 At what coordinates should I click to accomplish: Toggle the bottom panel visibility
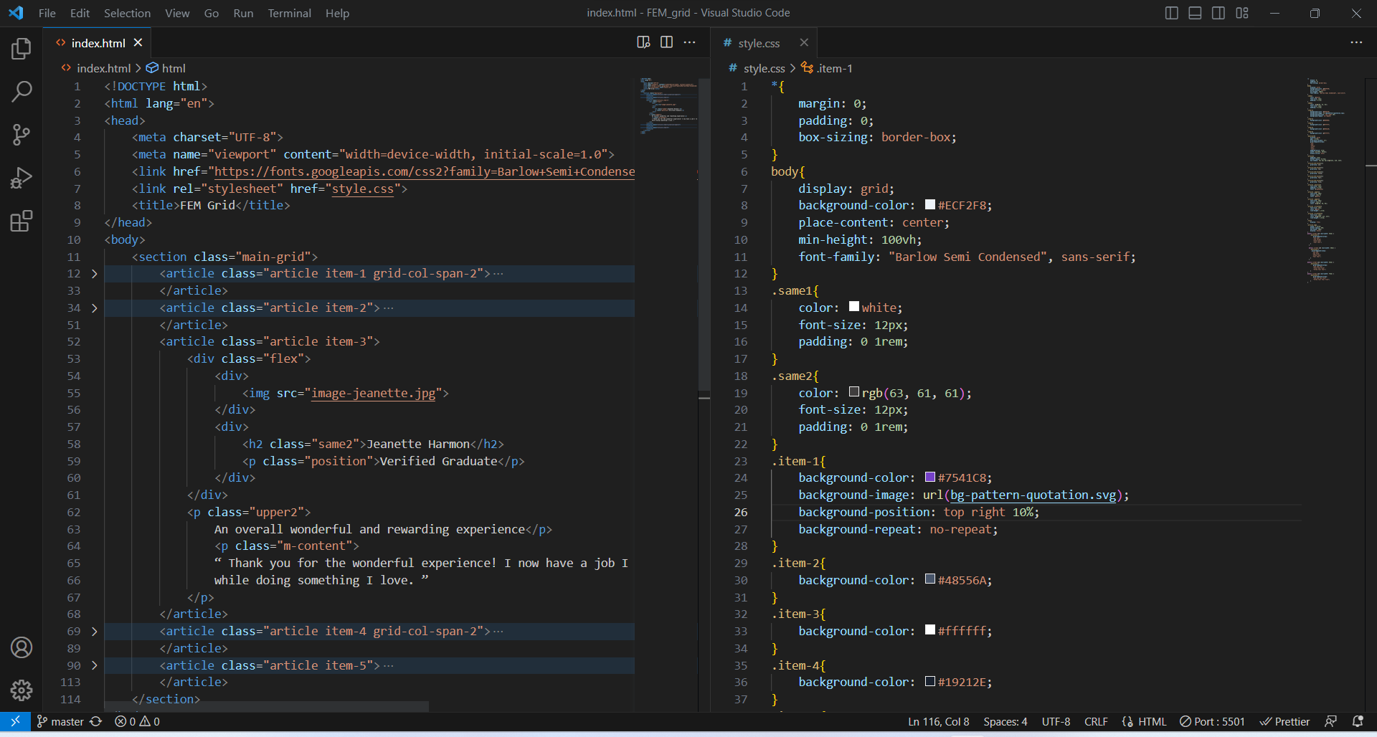1194,13
